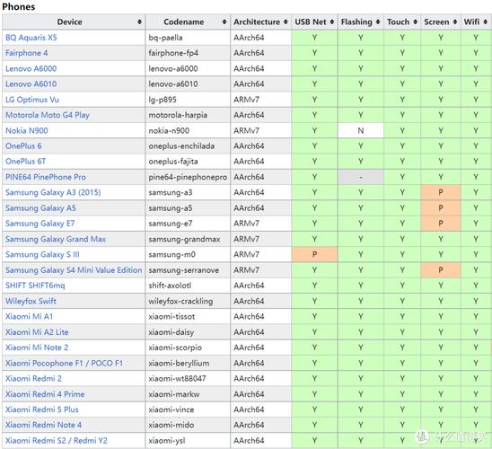Open the Wileyfox Swift link

point(31,301)
